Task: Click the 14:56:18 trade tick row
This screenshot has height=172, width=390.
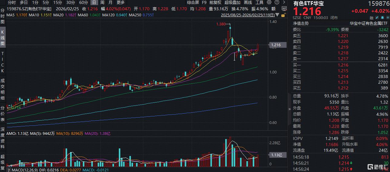Action: click(341, 157)
